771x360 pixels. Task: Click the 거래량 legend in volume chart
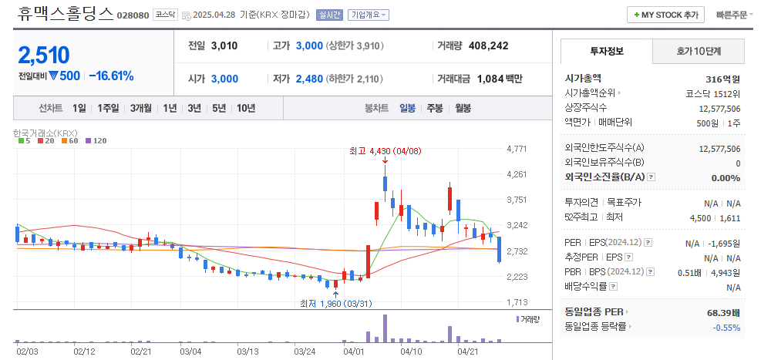527,319
